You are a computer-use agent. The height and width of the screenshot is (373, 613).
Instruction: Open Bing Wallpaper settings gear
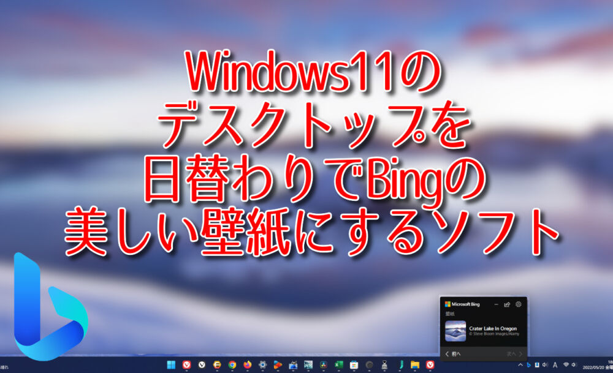click(519, 304)
